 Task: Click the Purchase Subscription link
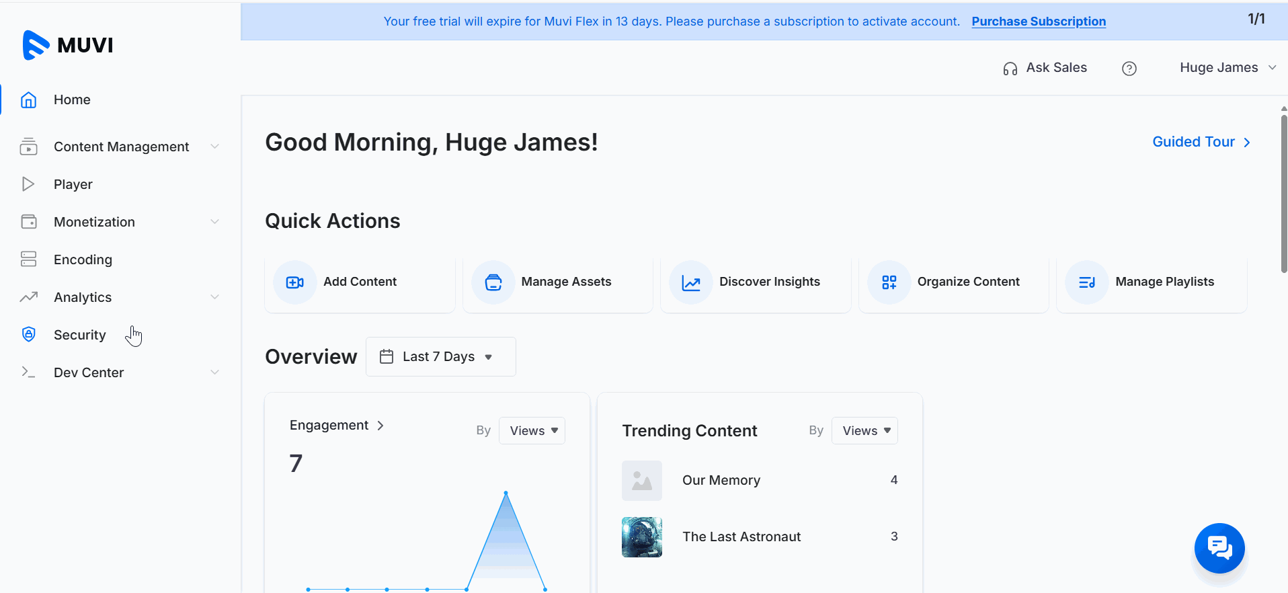pos(1039,22)
